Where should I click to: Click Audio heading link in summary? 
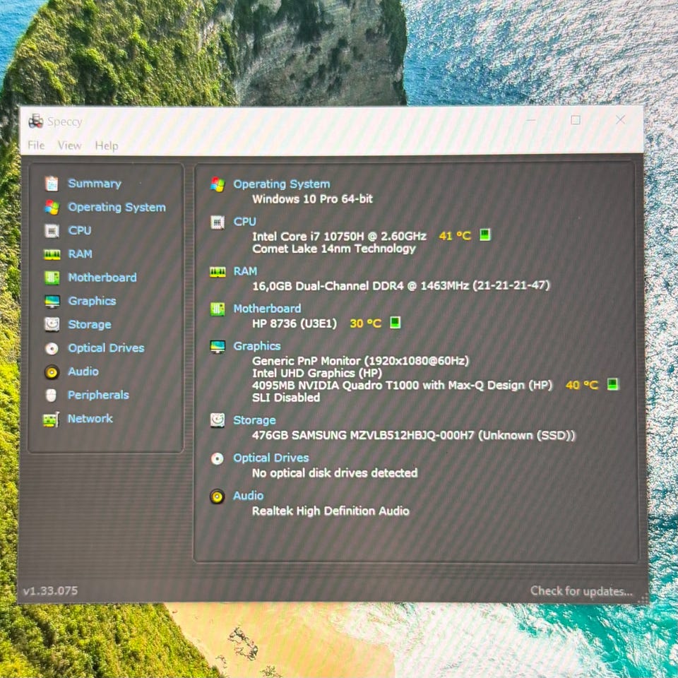coord(248,496)
